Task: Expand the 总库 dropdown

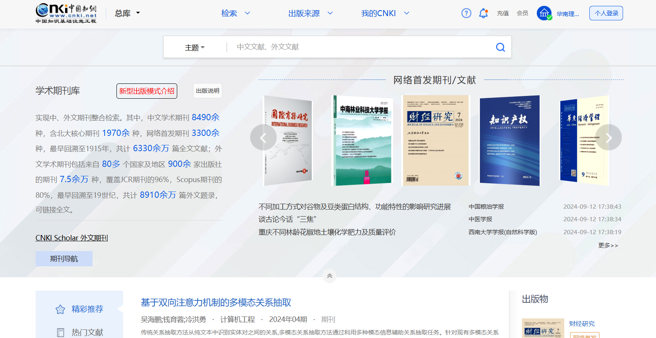Action: click(127, 13)
